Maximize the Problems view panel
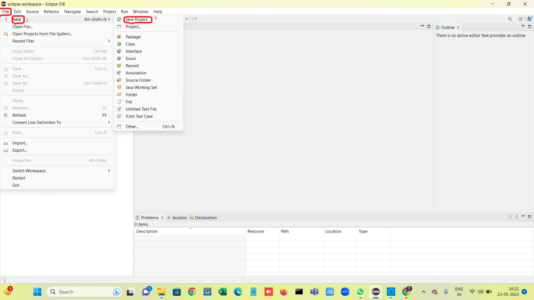The image size is (534, 300). pos(530,217)
